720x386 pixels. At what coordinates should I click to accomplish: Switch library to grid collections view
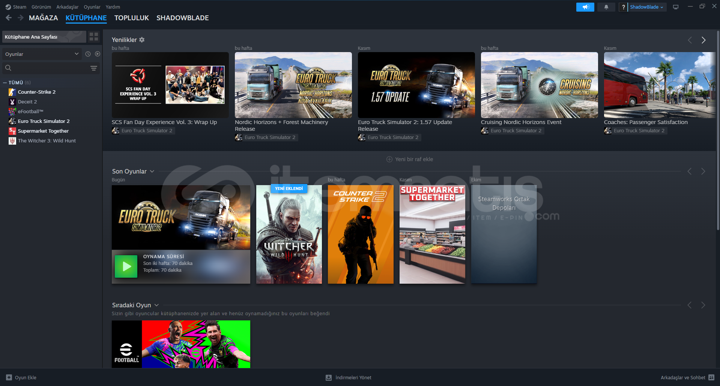94,37
